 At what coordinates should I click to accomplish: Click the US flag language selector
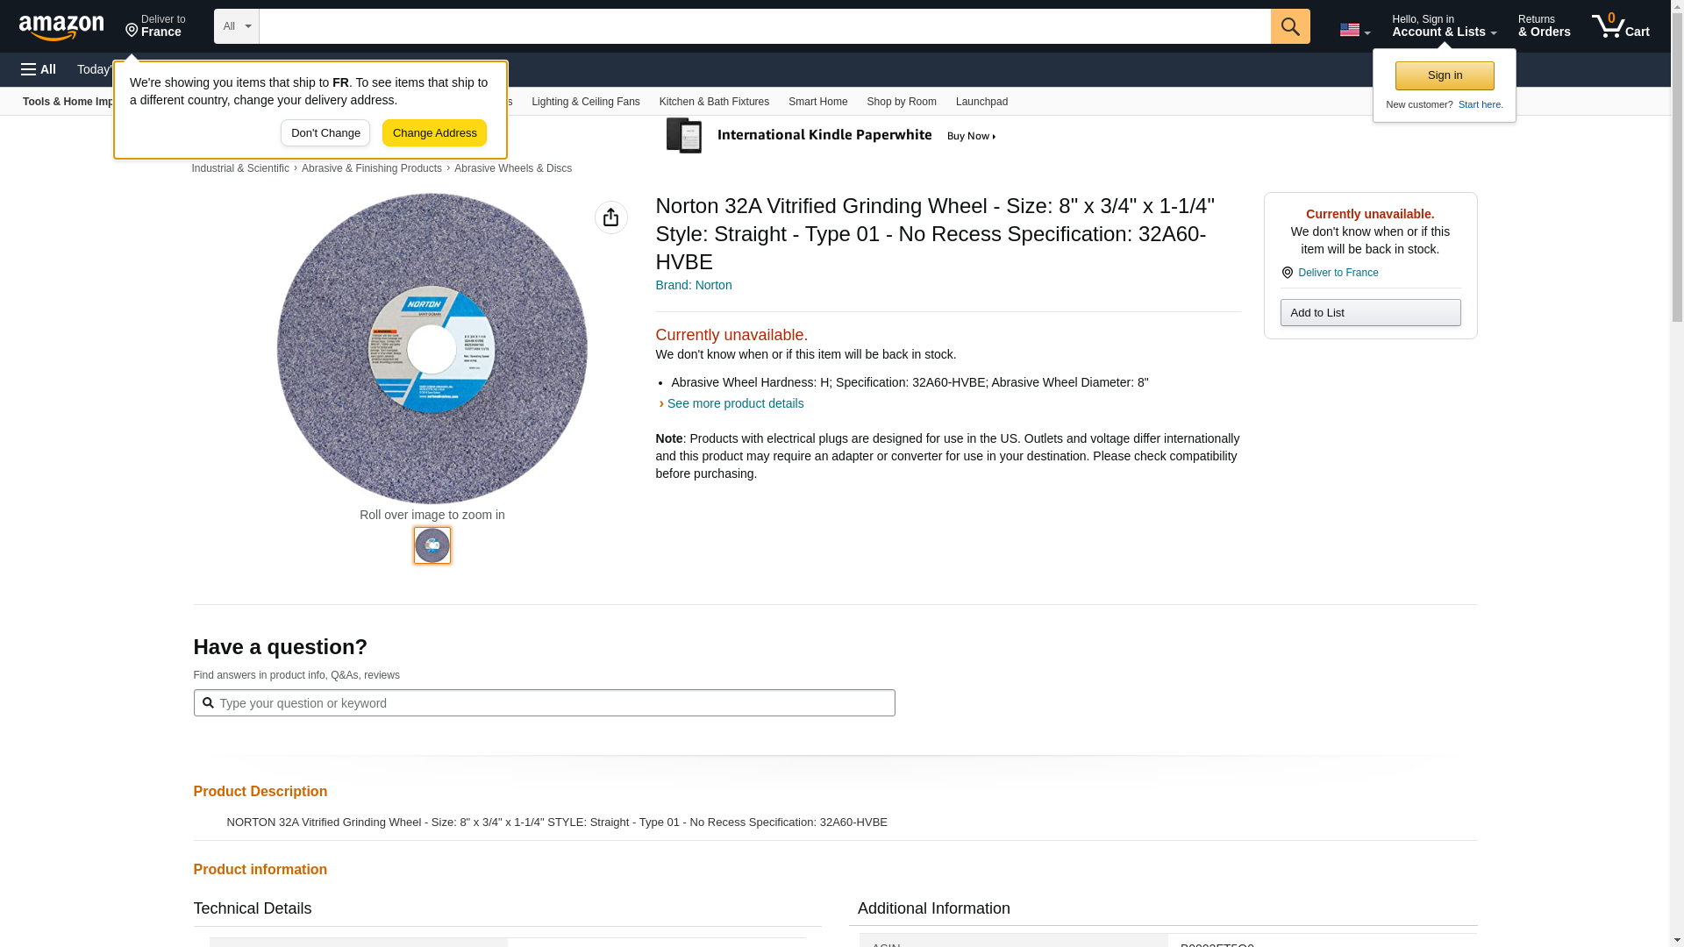pos(1353,30)
